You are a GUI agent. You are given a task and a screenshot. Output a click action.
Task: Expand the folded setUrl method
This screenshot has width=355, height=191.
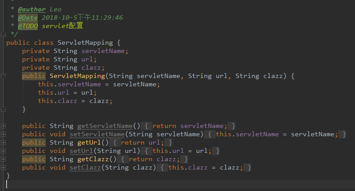pos(3,151)
